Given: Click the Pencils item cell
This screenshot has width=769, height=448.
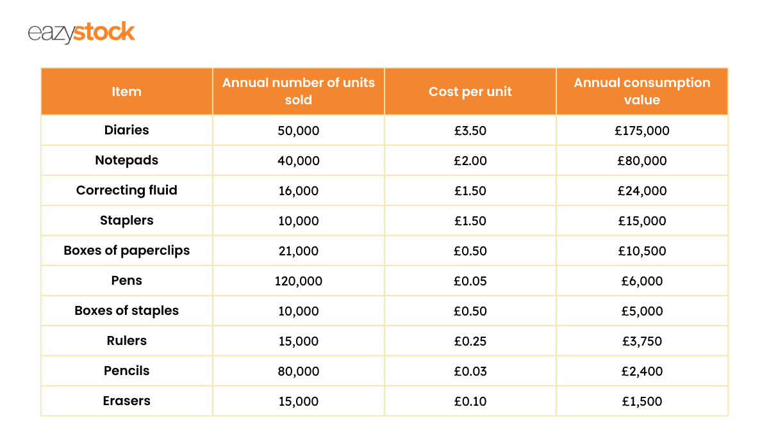Looking at the screenshot, I should (x=126, y=371).
